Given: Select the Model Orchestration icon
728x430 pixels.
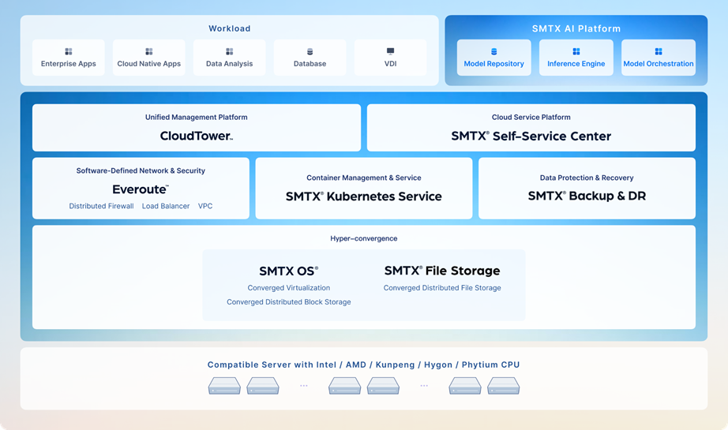Looking at the screenshot, I should pos(659,51).
